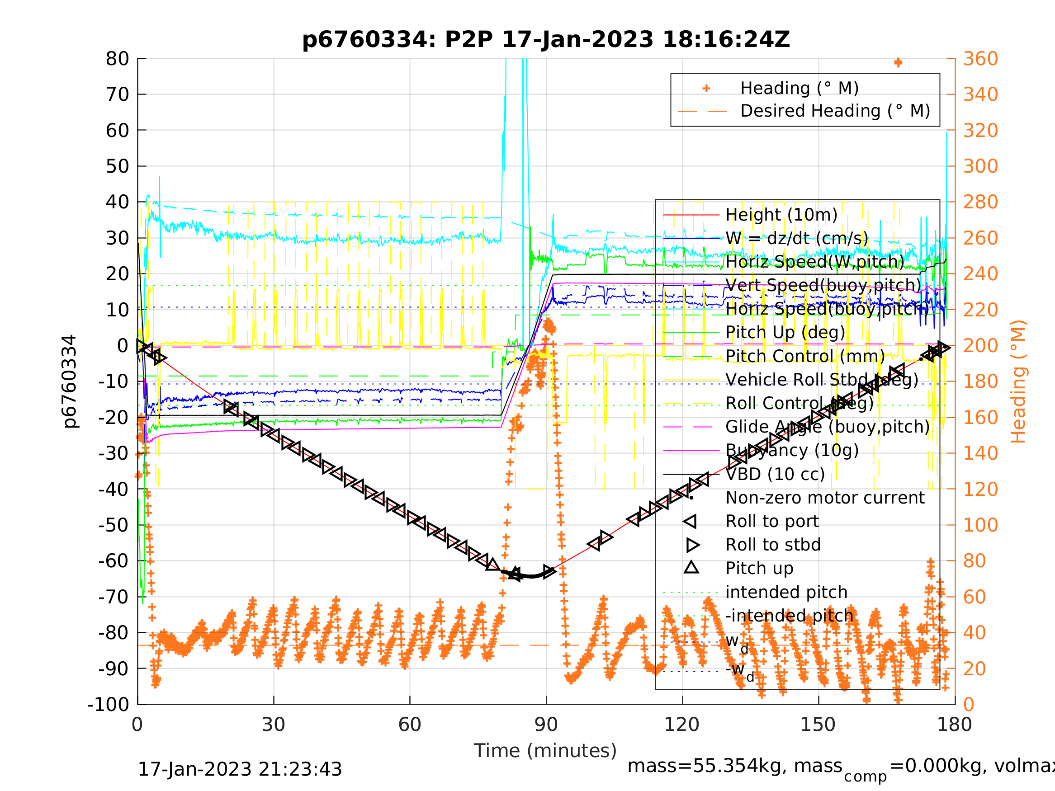This screenshot has height=791, width=1055.
Task: Click the 'Pitch Control (mm)' legend entry
Action: pos(805,356)
